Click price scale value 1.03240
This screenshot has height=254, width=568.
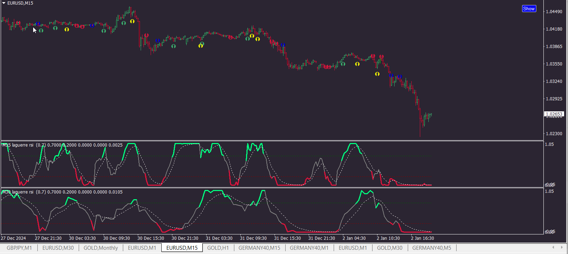tap(554, 81)
